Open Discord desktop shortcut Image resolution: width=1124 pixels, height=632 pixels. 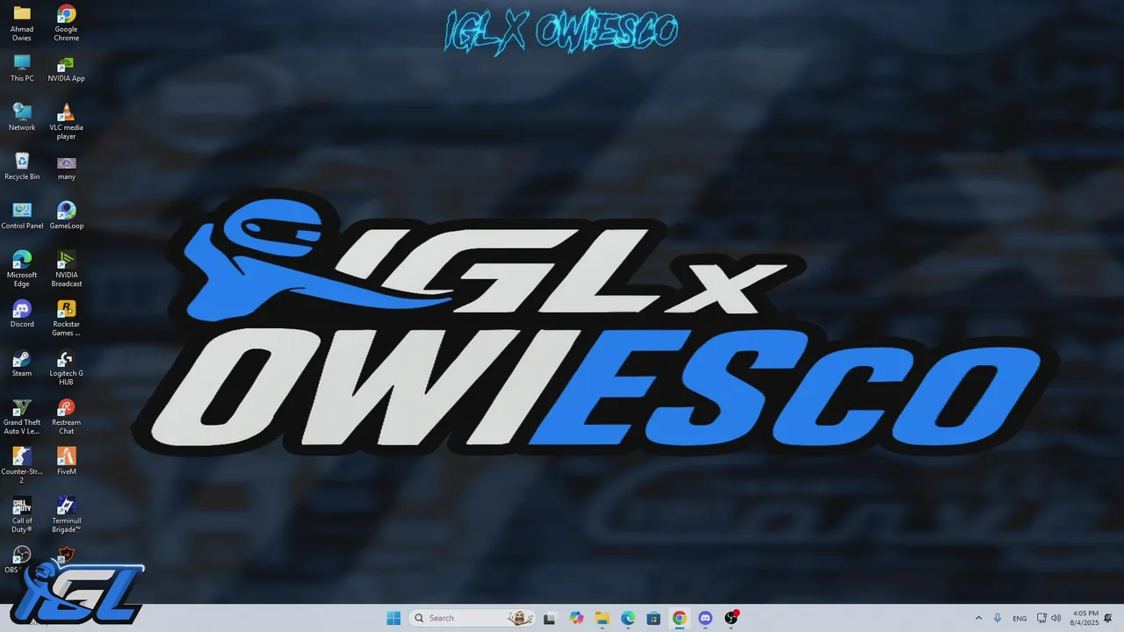22,314
